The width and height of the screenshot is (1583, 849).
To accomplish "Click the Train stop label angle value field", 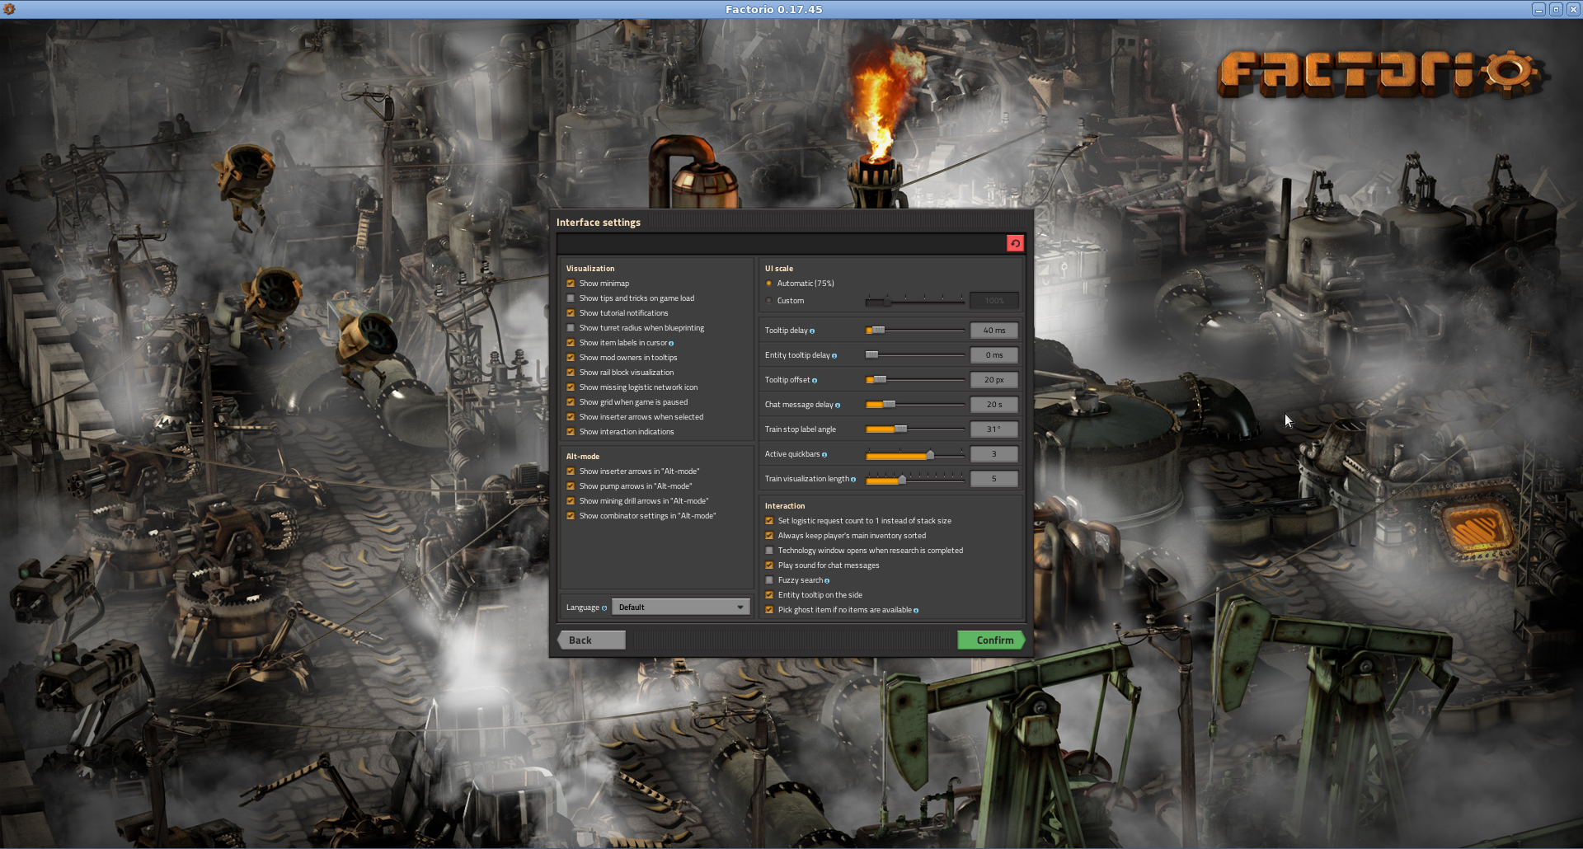I will click(x=994, y=429).
